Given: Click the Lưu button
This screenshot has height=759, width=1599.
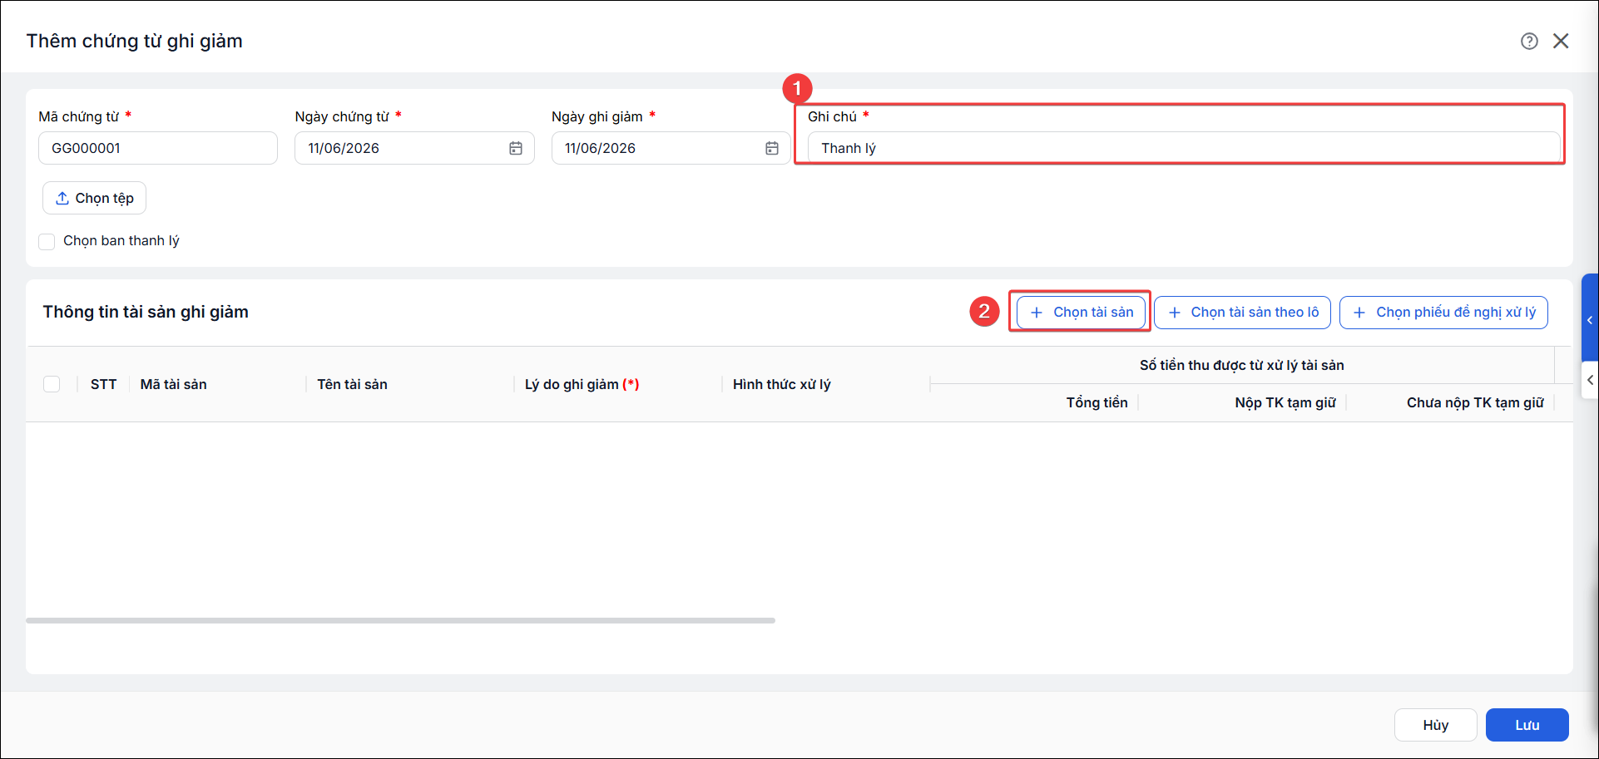Looking at the screenshot, I should (x=1527, y=725).
